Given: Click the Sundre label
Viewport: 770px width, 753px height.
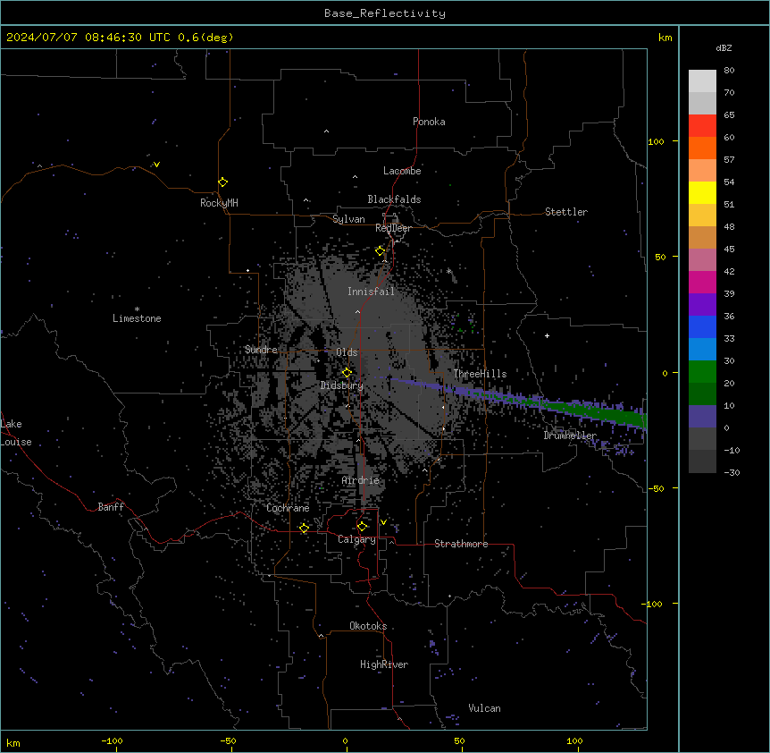Looking at the screenshot, I should pyautogui.click(x=261, y=350).
